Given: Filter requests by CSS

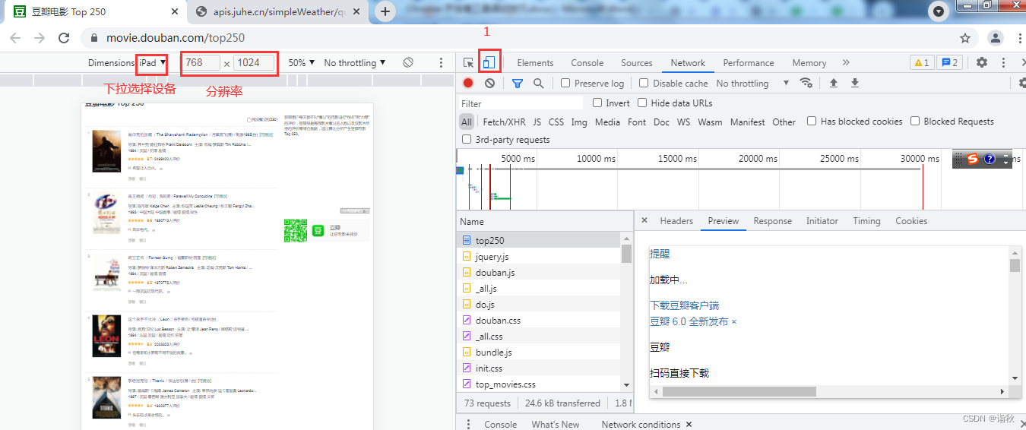Looking at the screenshot, I should click(556, 122).
